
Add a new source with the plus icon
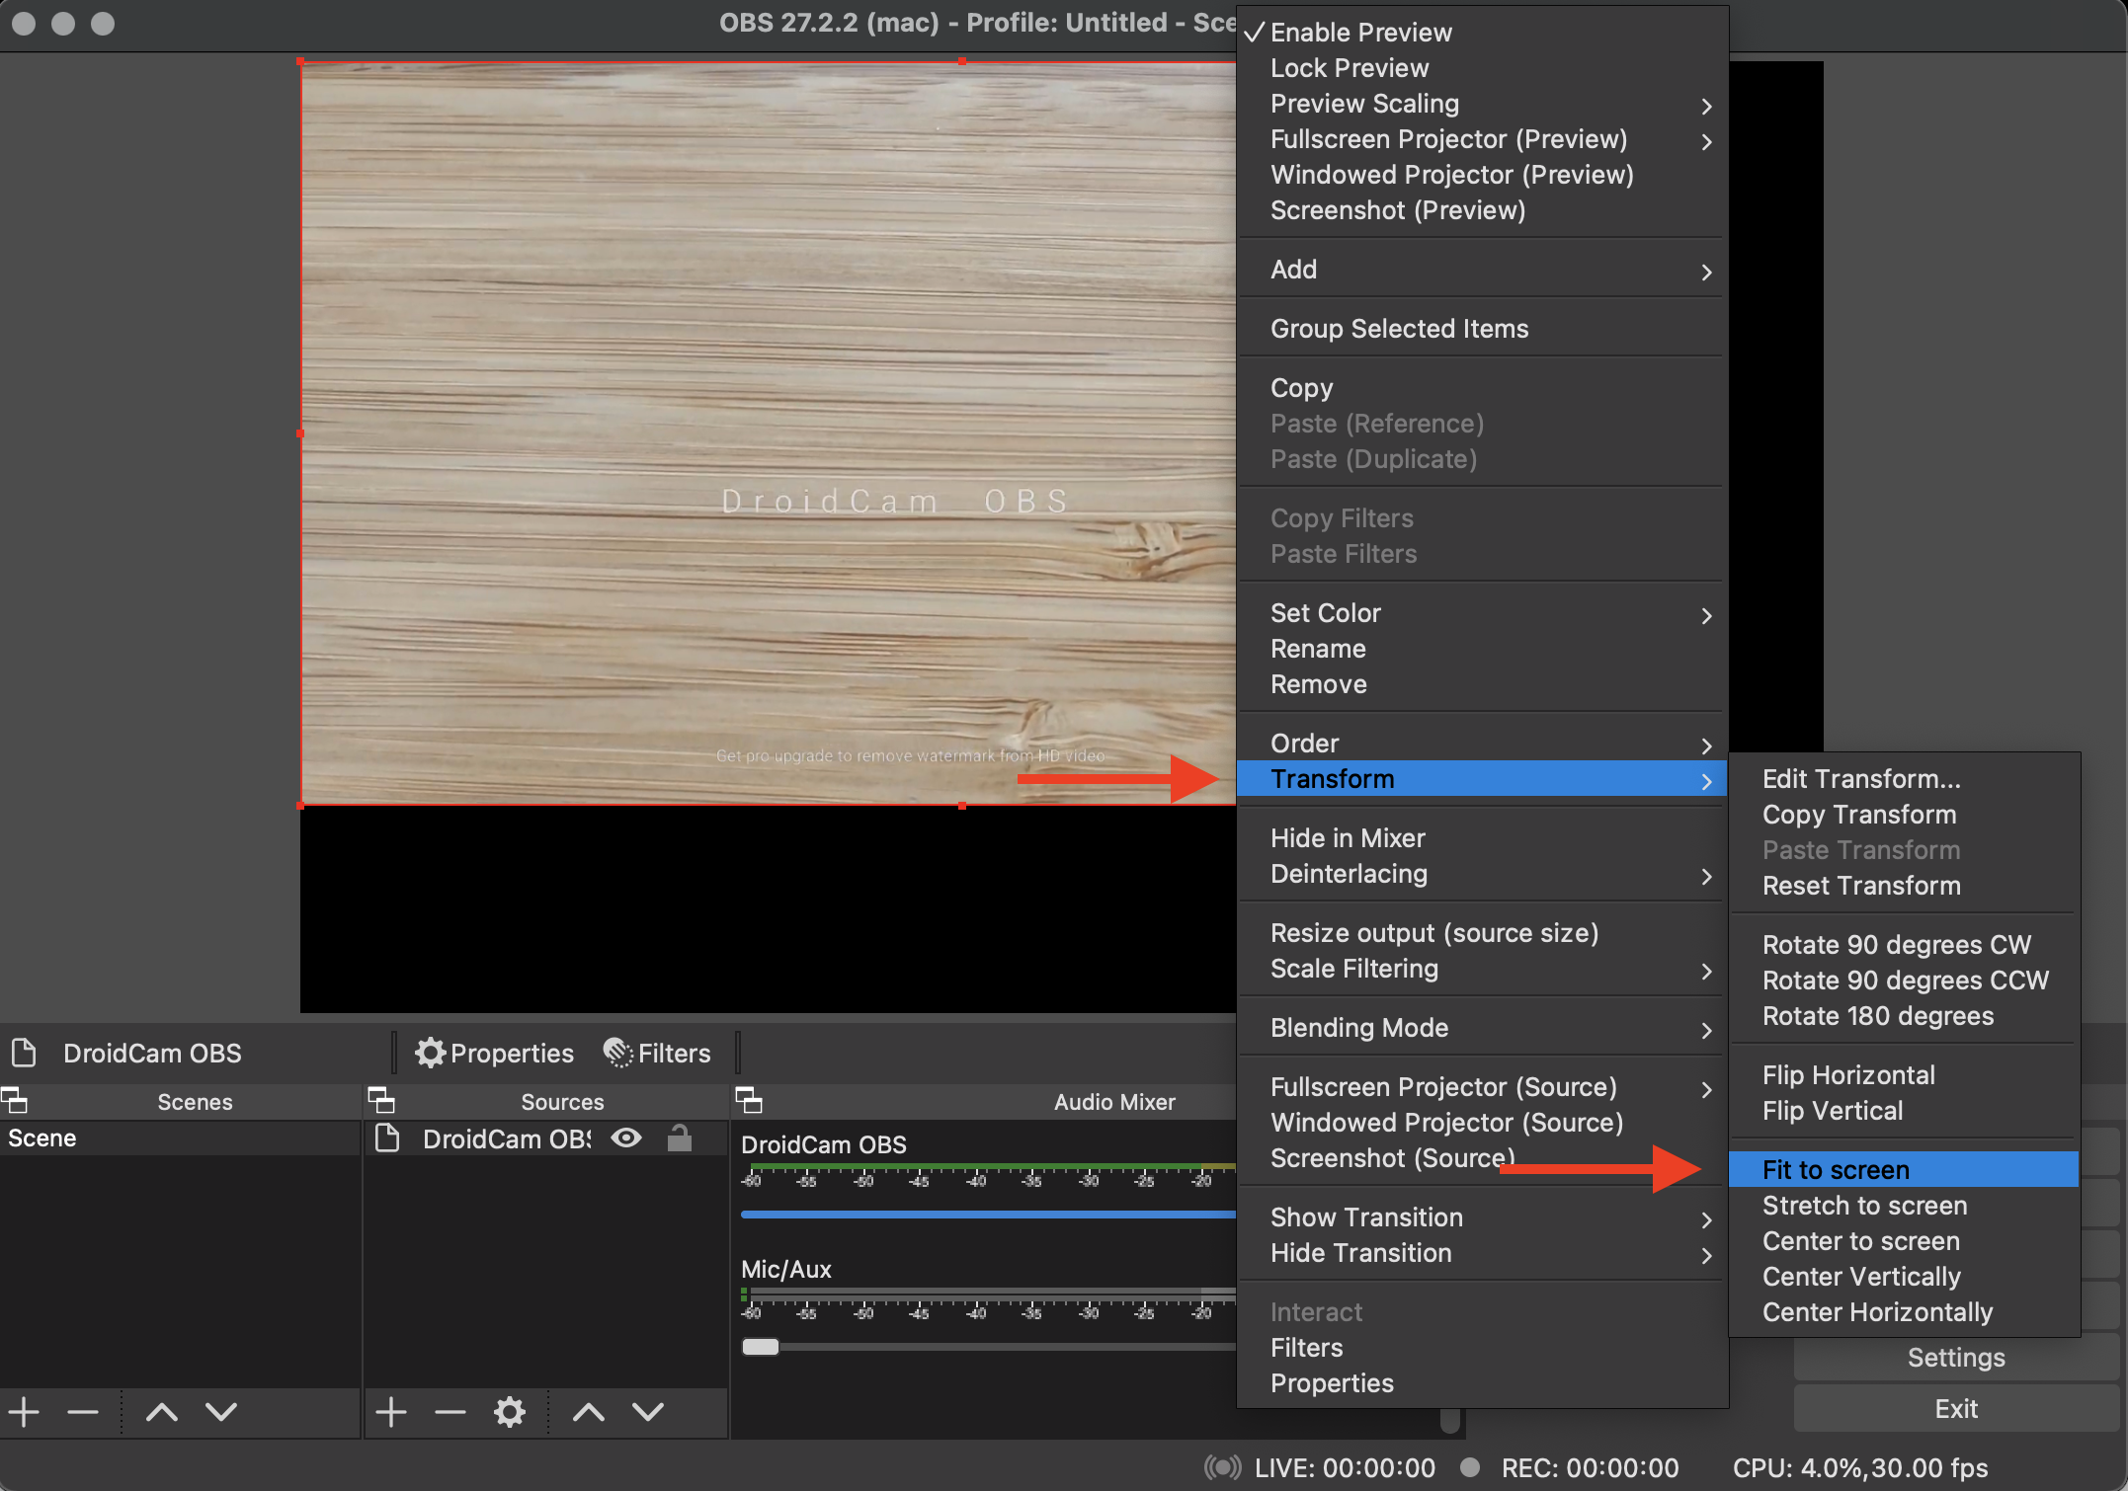[390, 1411]
